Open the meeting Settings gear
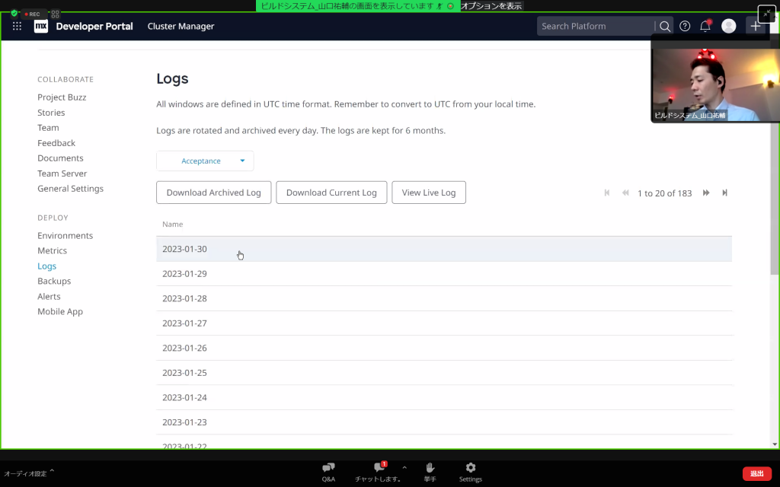Image resolution: width=780 pixels, height=487 pixels. point(470,471)
